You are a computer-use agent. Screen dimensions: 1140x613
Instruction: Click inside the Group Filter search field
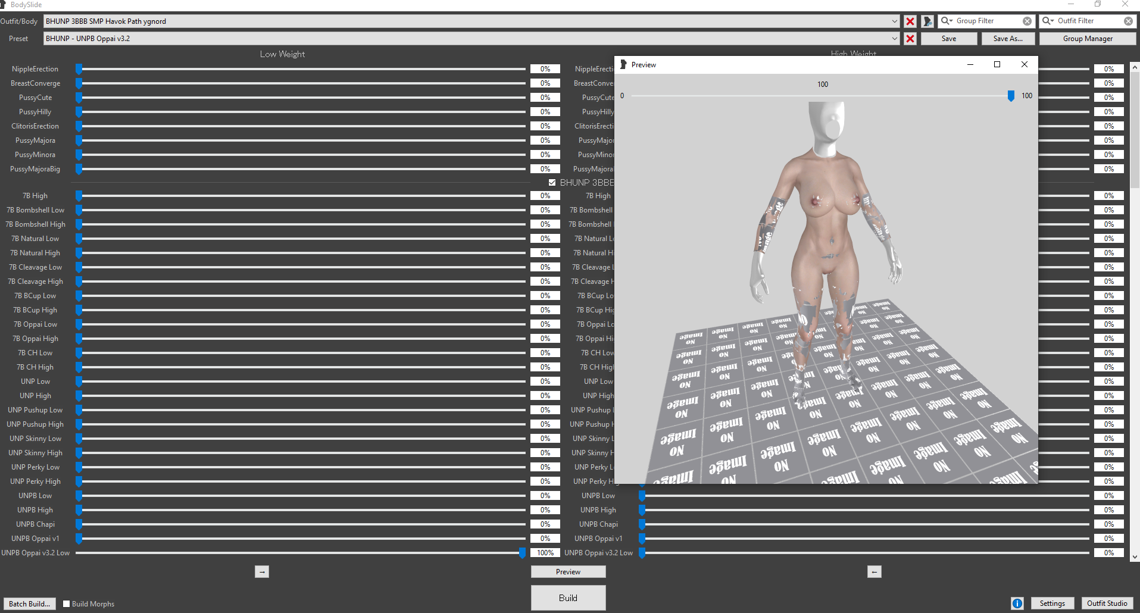pyautogui.click(x=988, y=21)
